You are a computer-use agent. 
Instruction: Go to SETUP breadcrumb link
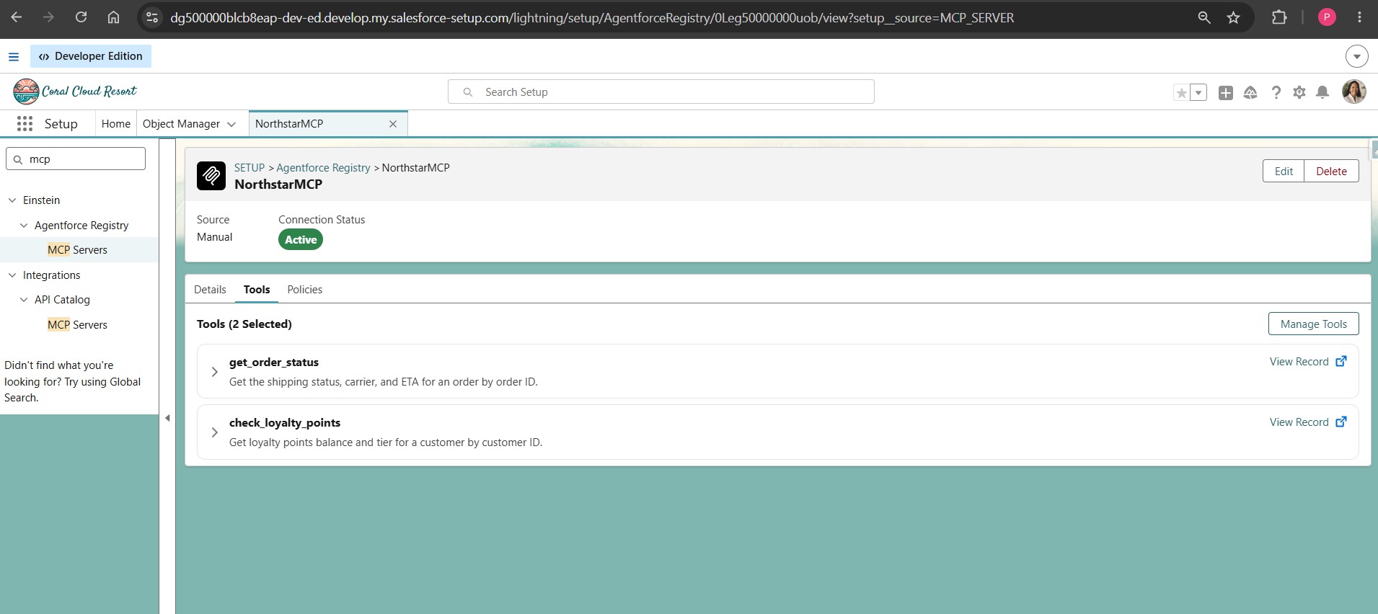click(249, 168)
